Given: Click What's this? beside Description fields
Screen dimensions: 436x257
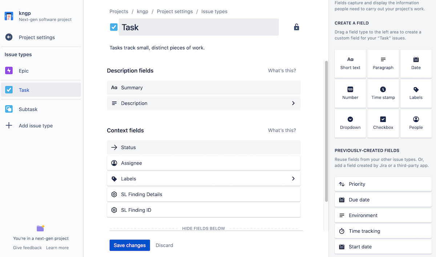Looking at the screenshot, I should pos(282,71).
